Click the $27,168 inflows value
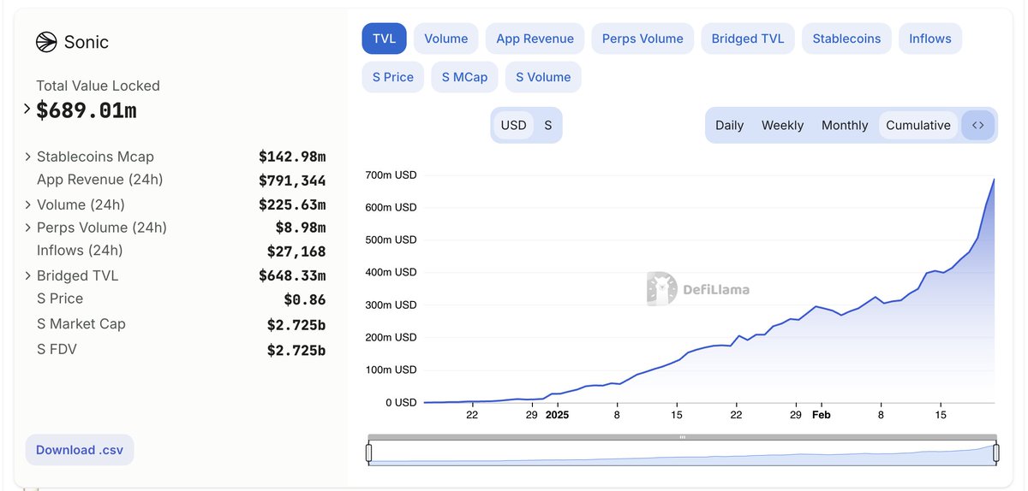This screenshot has width=1028, height=491. [x=296, y=251]
